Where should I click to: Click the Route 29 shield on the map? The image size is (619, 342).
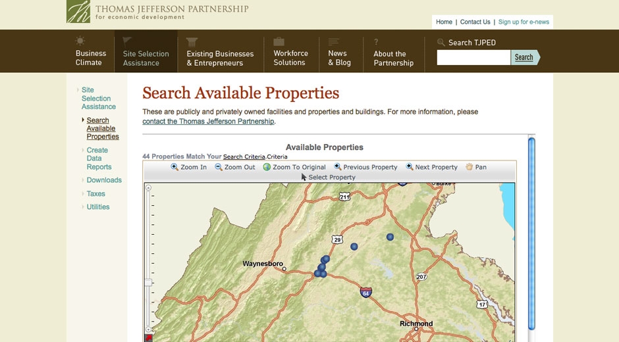tap(336, 239)
